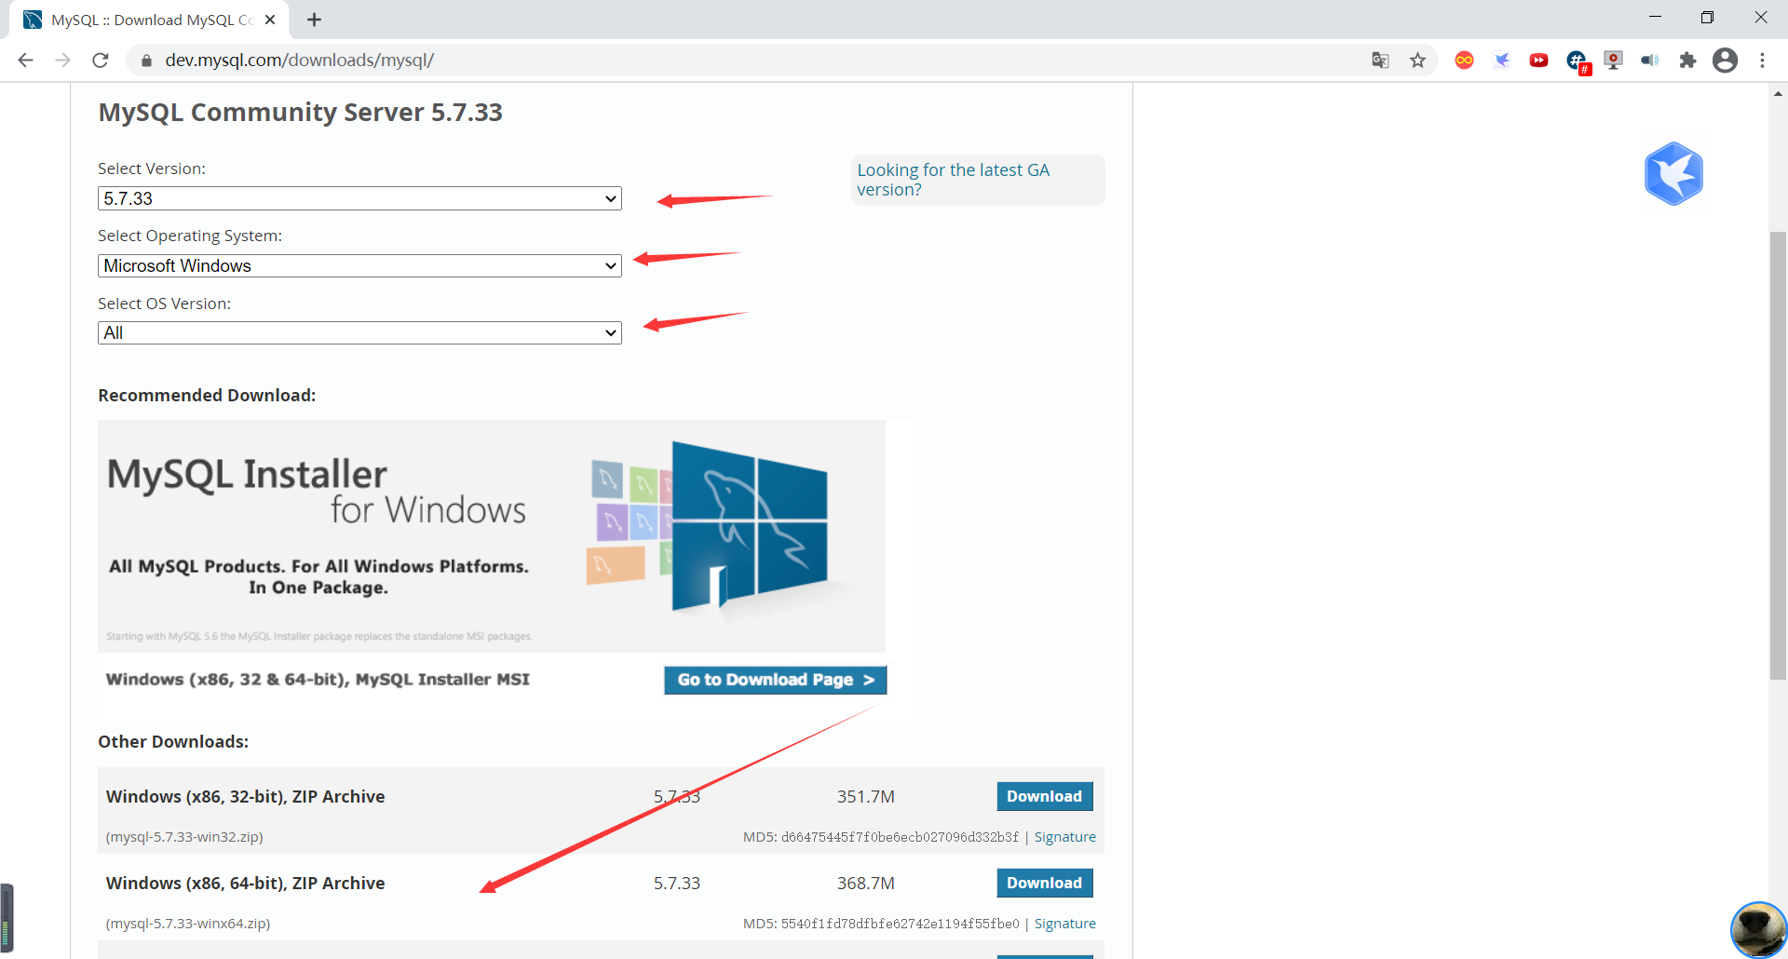The image size is (1788, 959).
Task: Open the red YouTube extension
Action: point(1538,61)
